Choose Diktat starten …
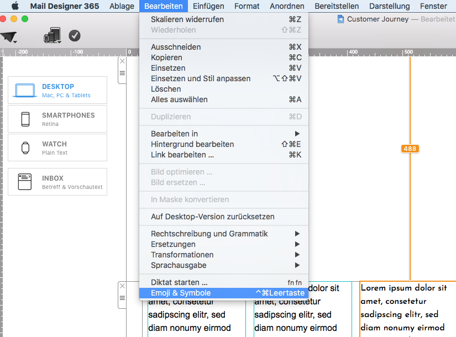The image size is (456, 337). (224, 282)
